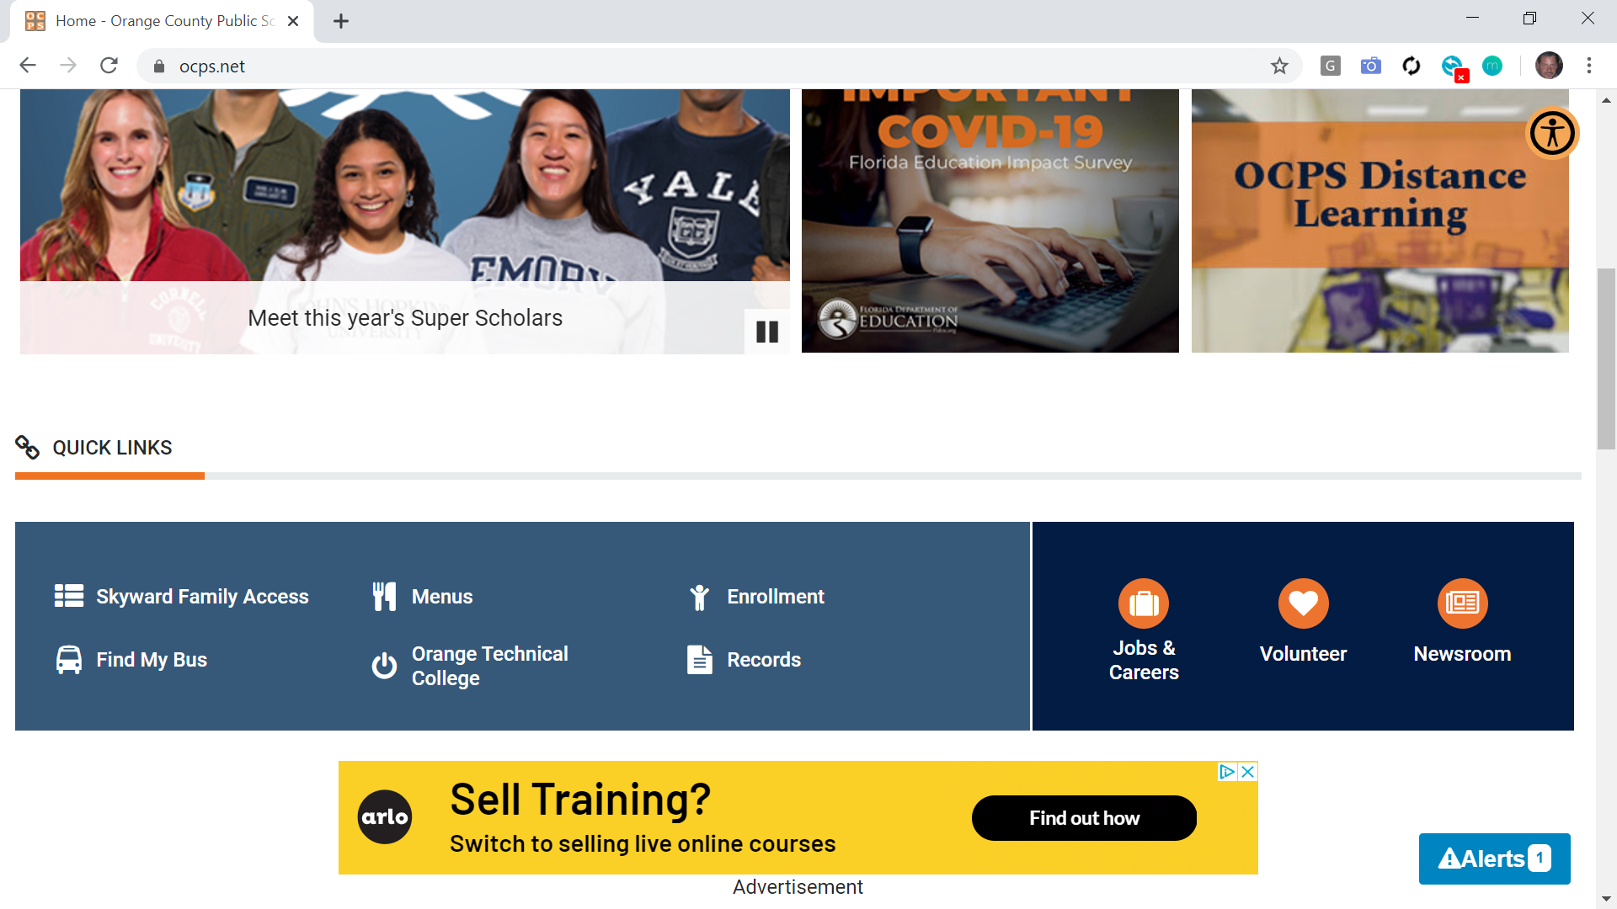
Task: Open a new browser tab
Action: (340, 21)
